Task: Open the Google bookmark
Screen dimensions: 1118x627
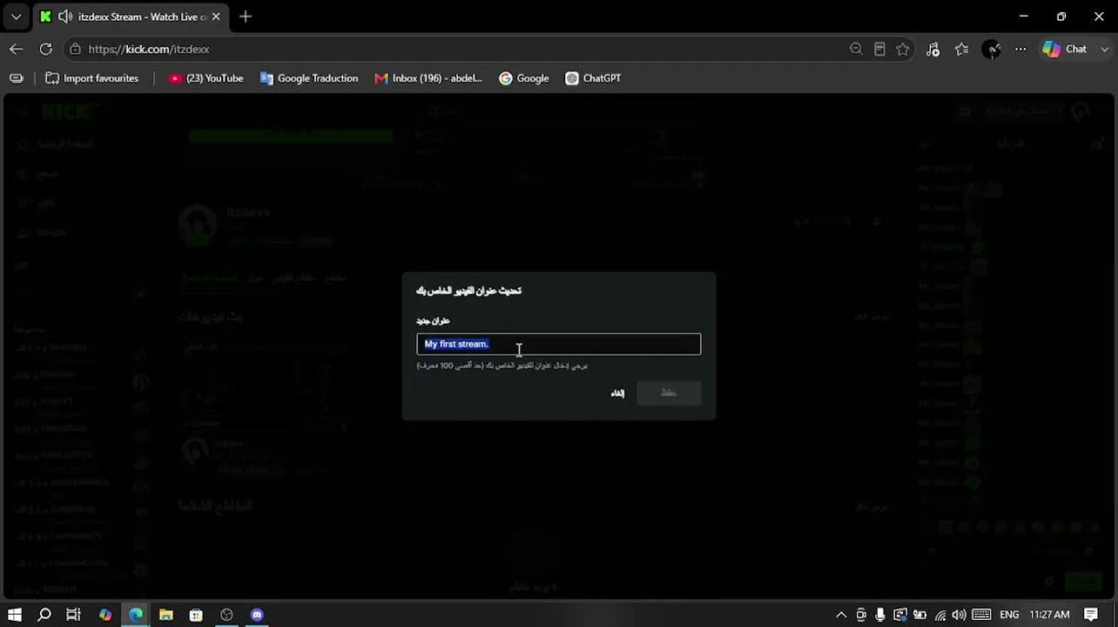Action: click(x=524, y=78)
